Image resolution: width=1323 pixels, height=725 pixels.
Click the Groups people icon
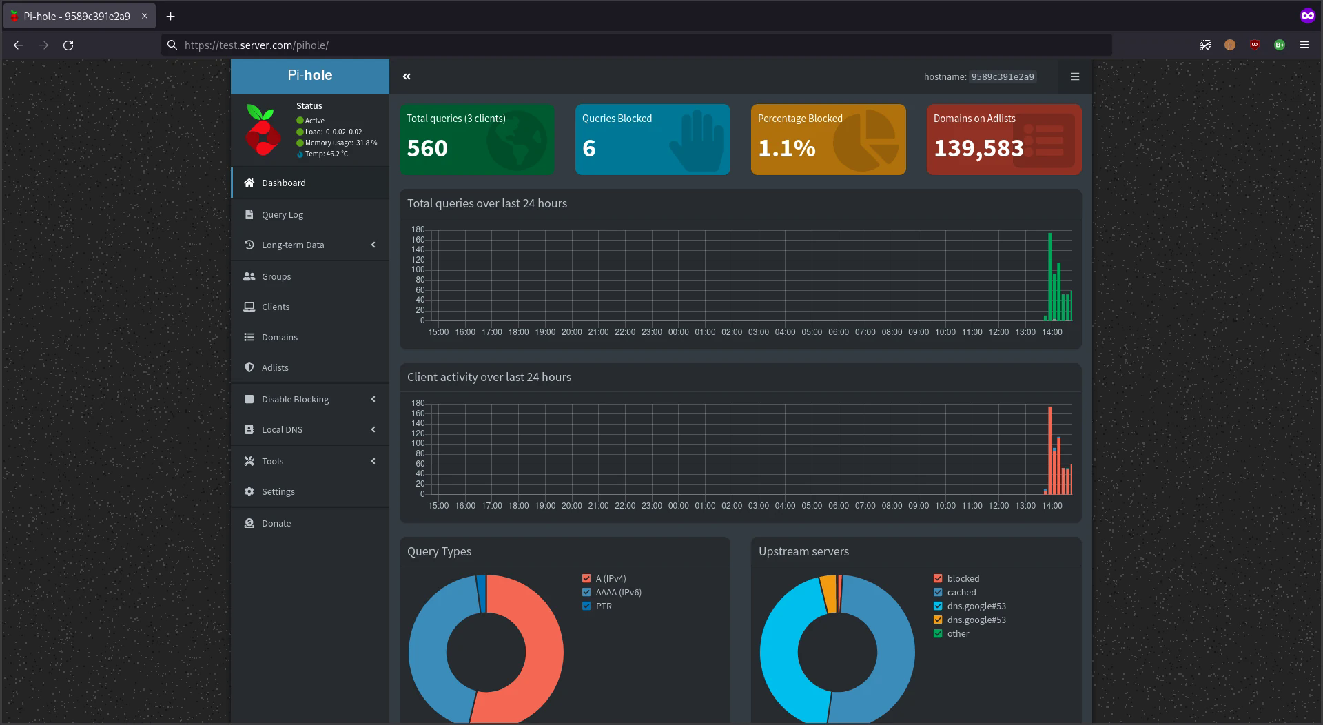pos(249,276)
